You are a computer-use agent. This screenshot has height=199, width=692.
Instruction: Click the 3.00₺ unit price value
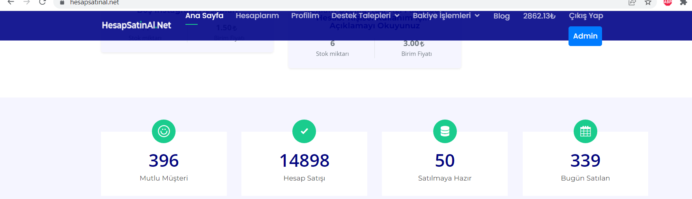413,44
